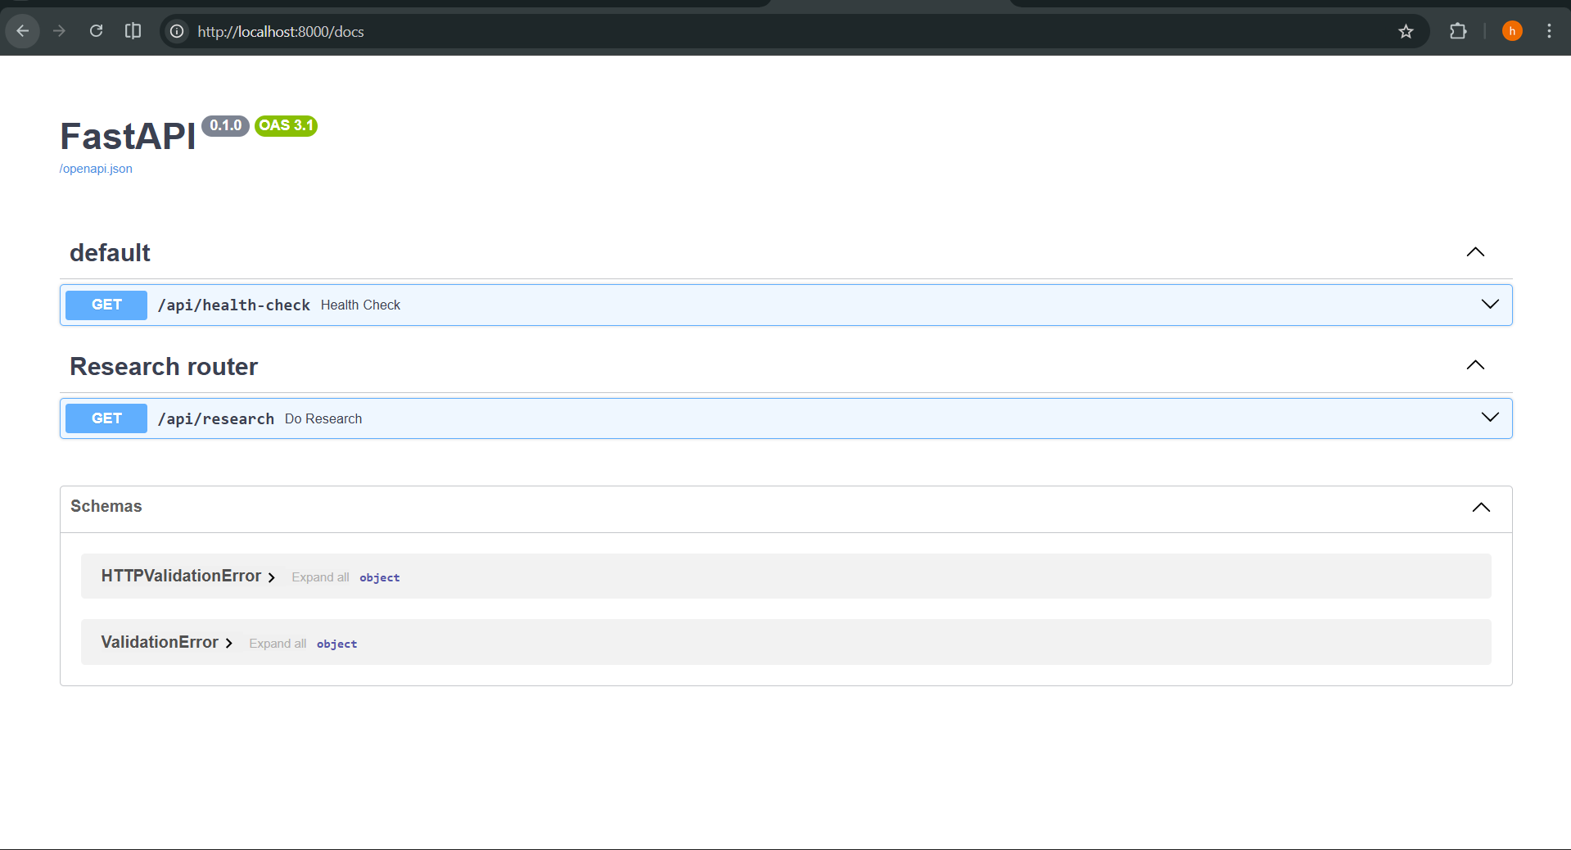This screenshot has height=850, width=1571.
Task: Click the object type label of HTTPValidationError
Action: pyautogui.click(x=380, y=577)
